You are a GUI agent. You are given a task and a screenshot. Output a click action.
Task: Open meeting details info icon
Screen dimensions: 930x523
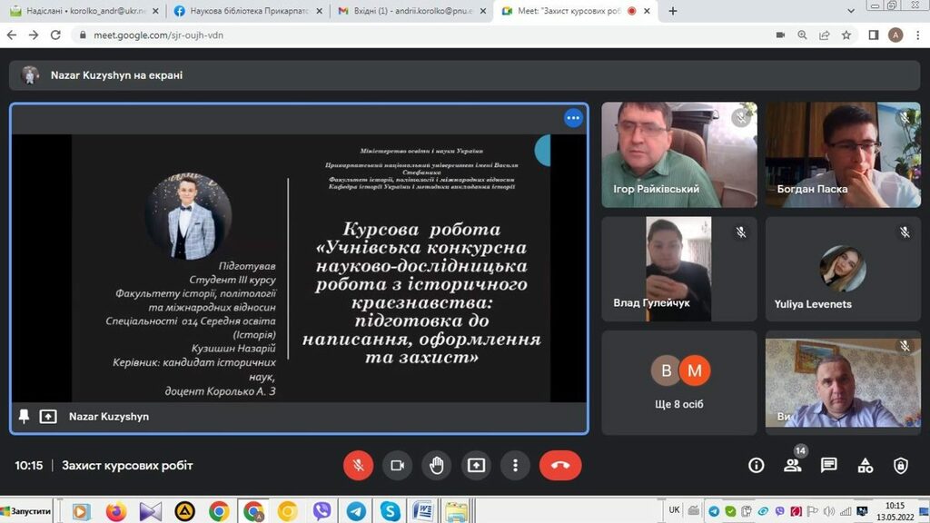(x=756, y=466)
